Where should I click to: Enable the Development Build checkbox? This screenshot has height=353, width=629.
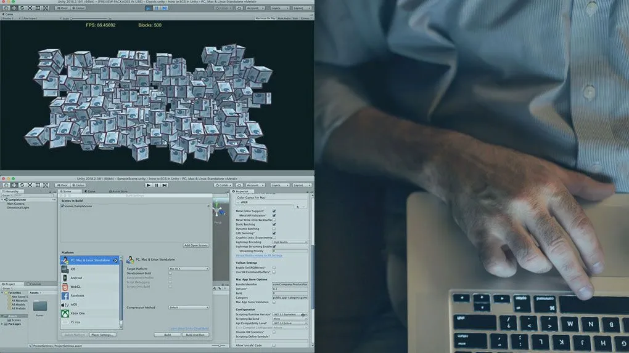(x=170, y=273)
